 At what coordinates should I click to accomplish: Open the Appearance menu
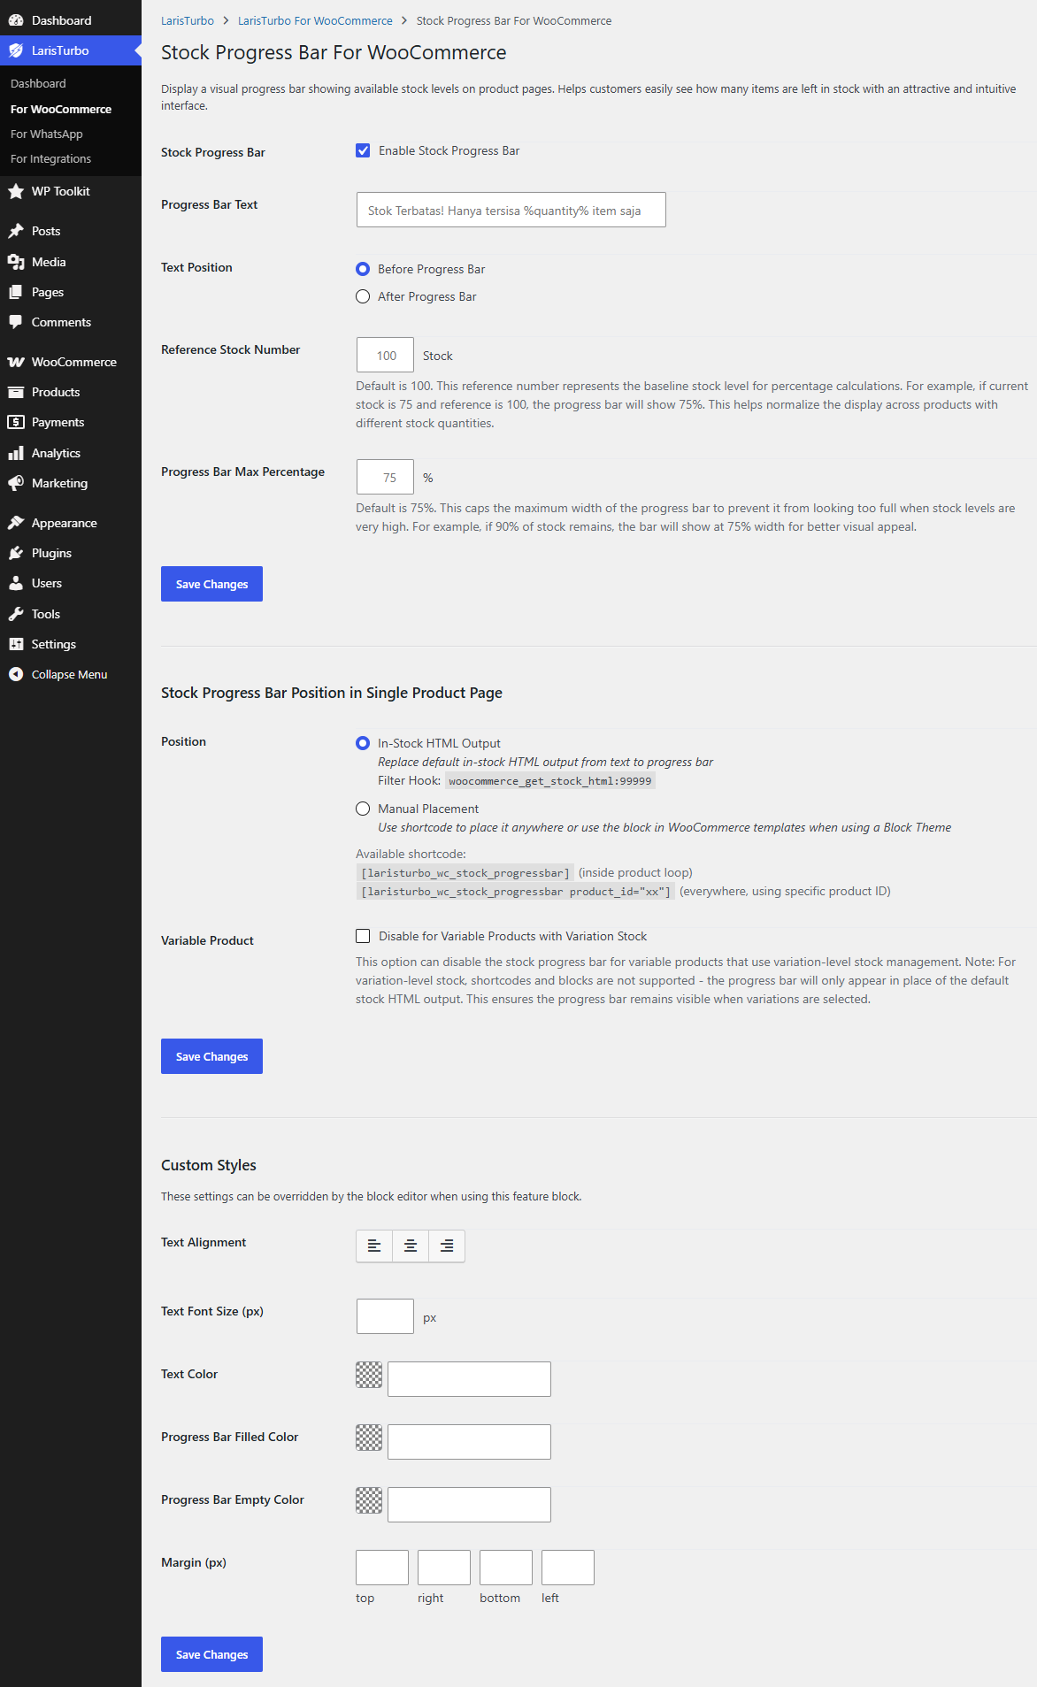(x=71, y=523)
